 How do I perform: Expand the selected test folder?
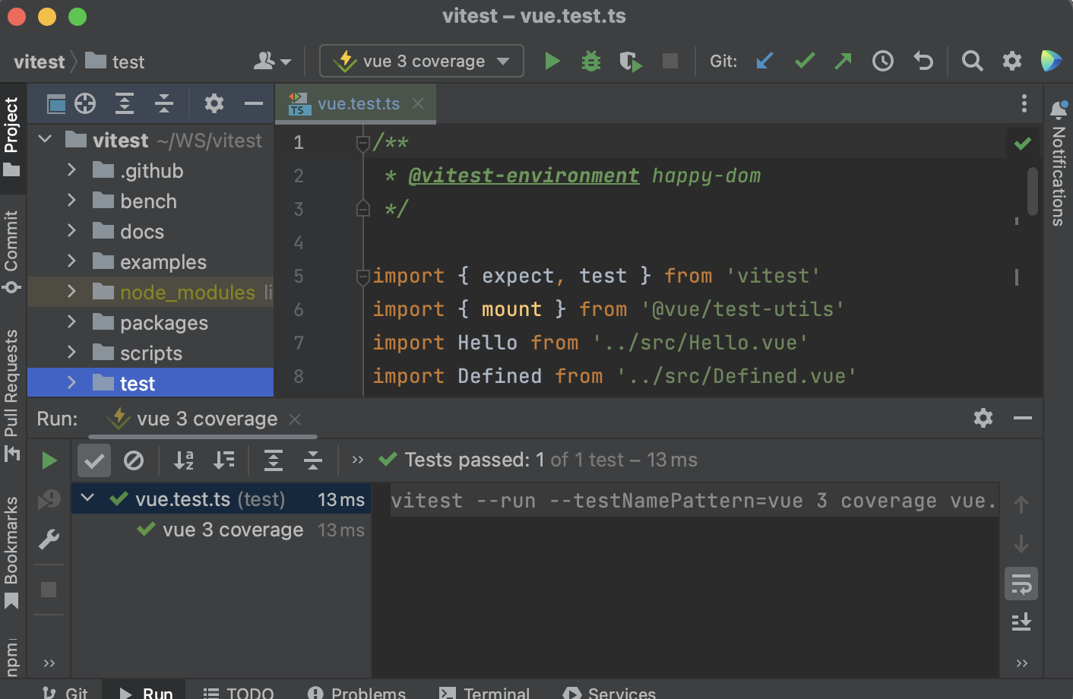71,383
